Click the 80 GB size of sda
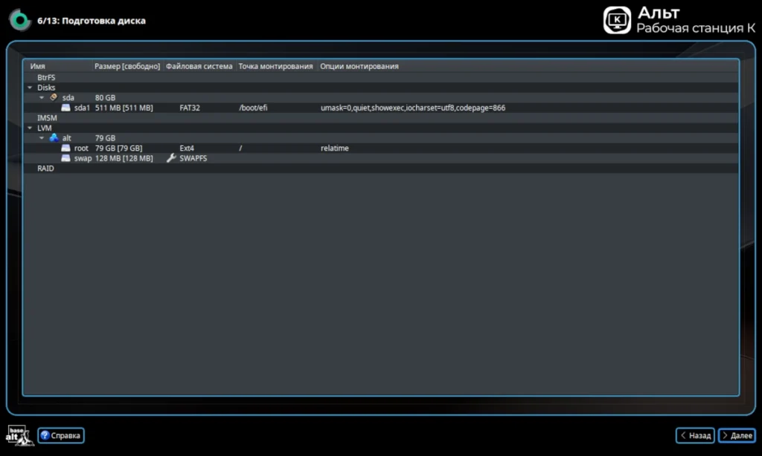The width and height of the screenshot is (762, 456). click(105, 97)
